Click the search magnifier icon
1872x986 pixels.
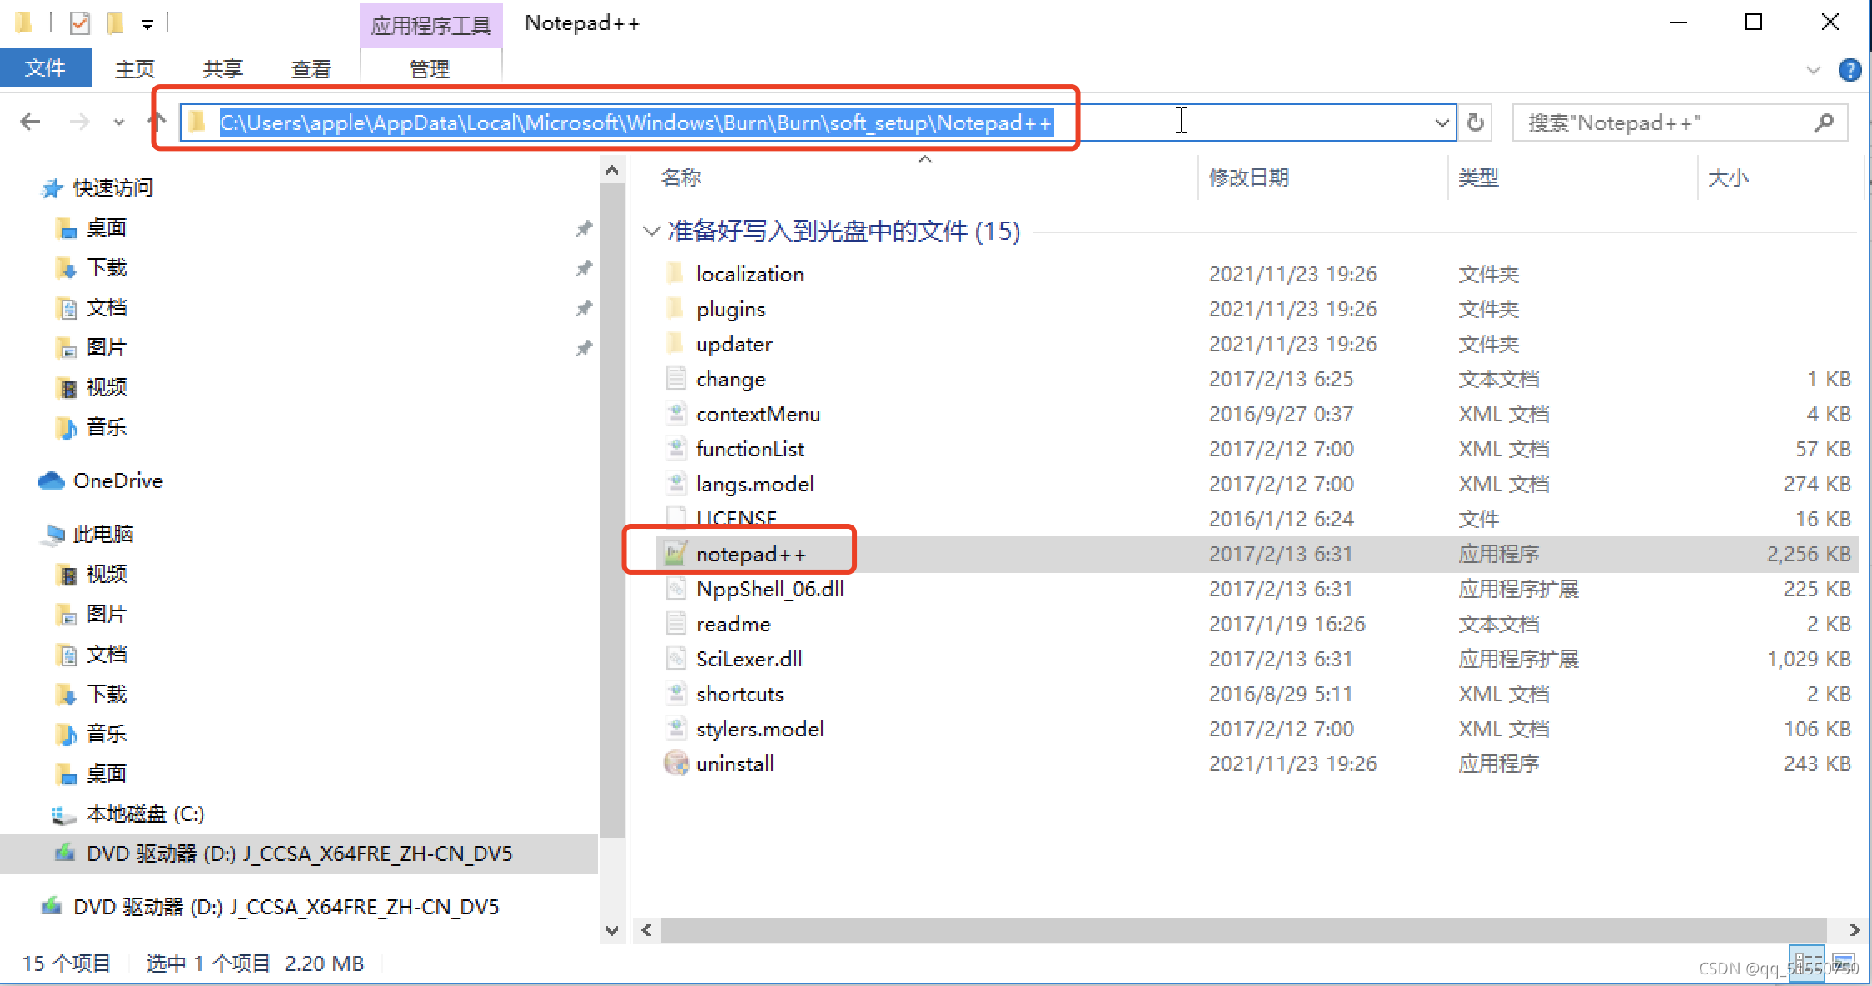click(x=1824, y=122)
